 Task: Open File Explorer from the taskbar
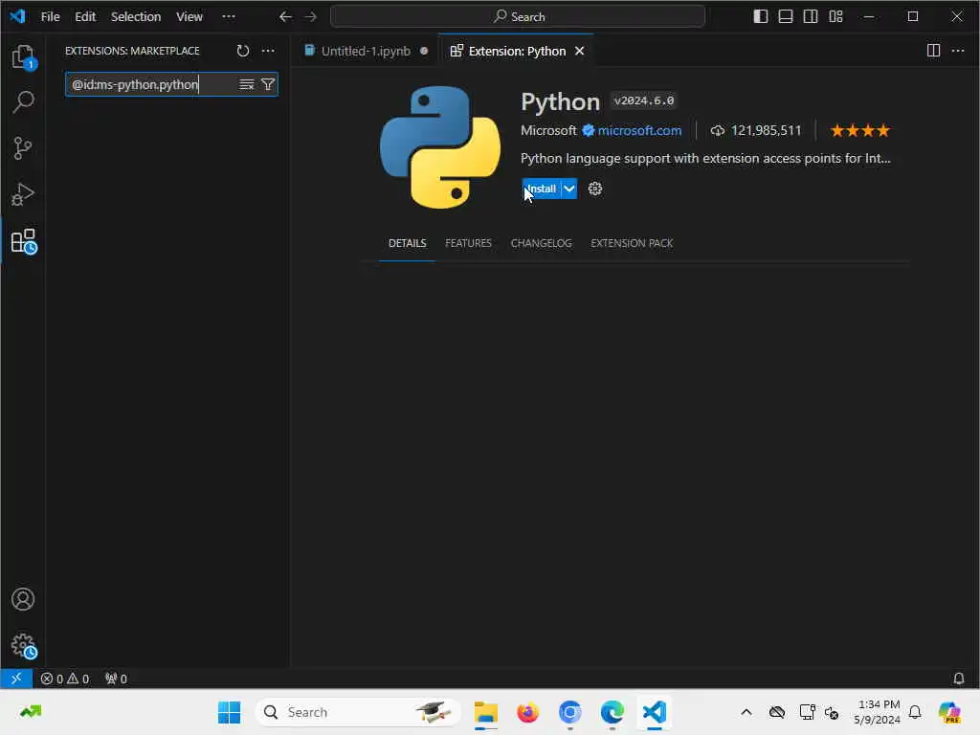pyautogui.click(x=485, y=712)
